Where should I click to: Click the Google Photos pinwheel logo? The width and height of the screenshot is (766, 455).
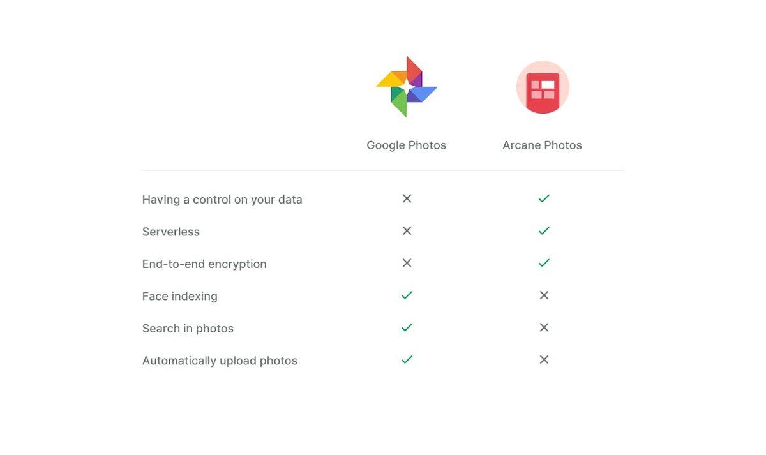point(407,87)
